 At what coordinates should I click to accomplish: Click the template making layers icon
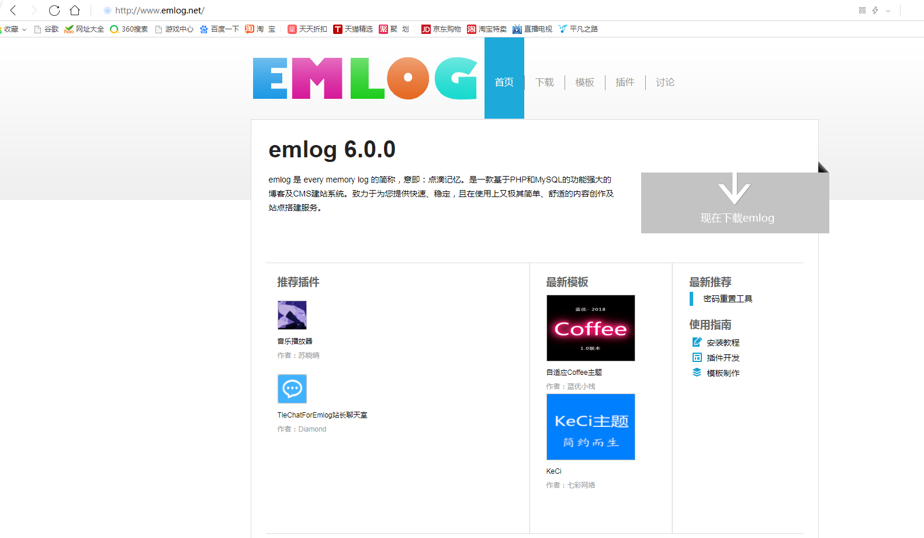(697, 373)
